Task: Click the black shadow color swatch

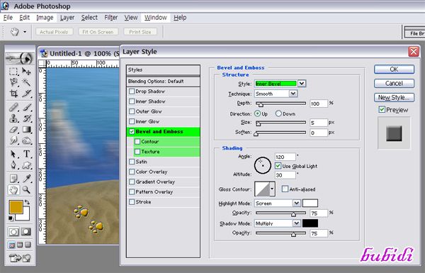Action: (x=310, y=223)
